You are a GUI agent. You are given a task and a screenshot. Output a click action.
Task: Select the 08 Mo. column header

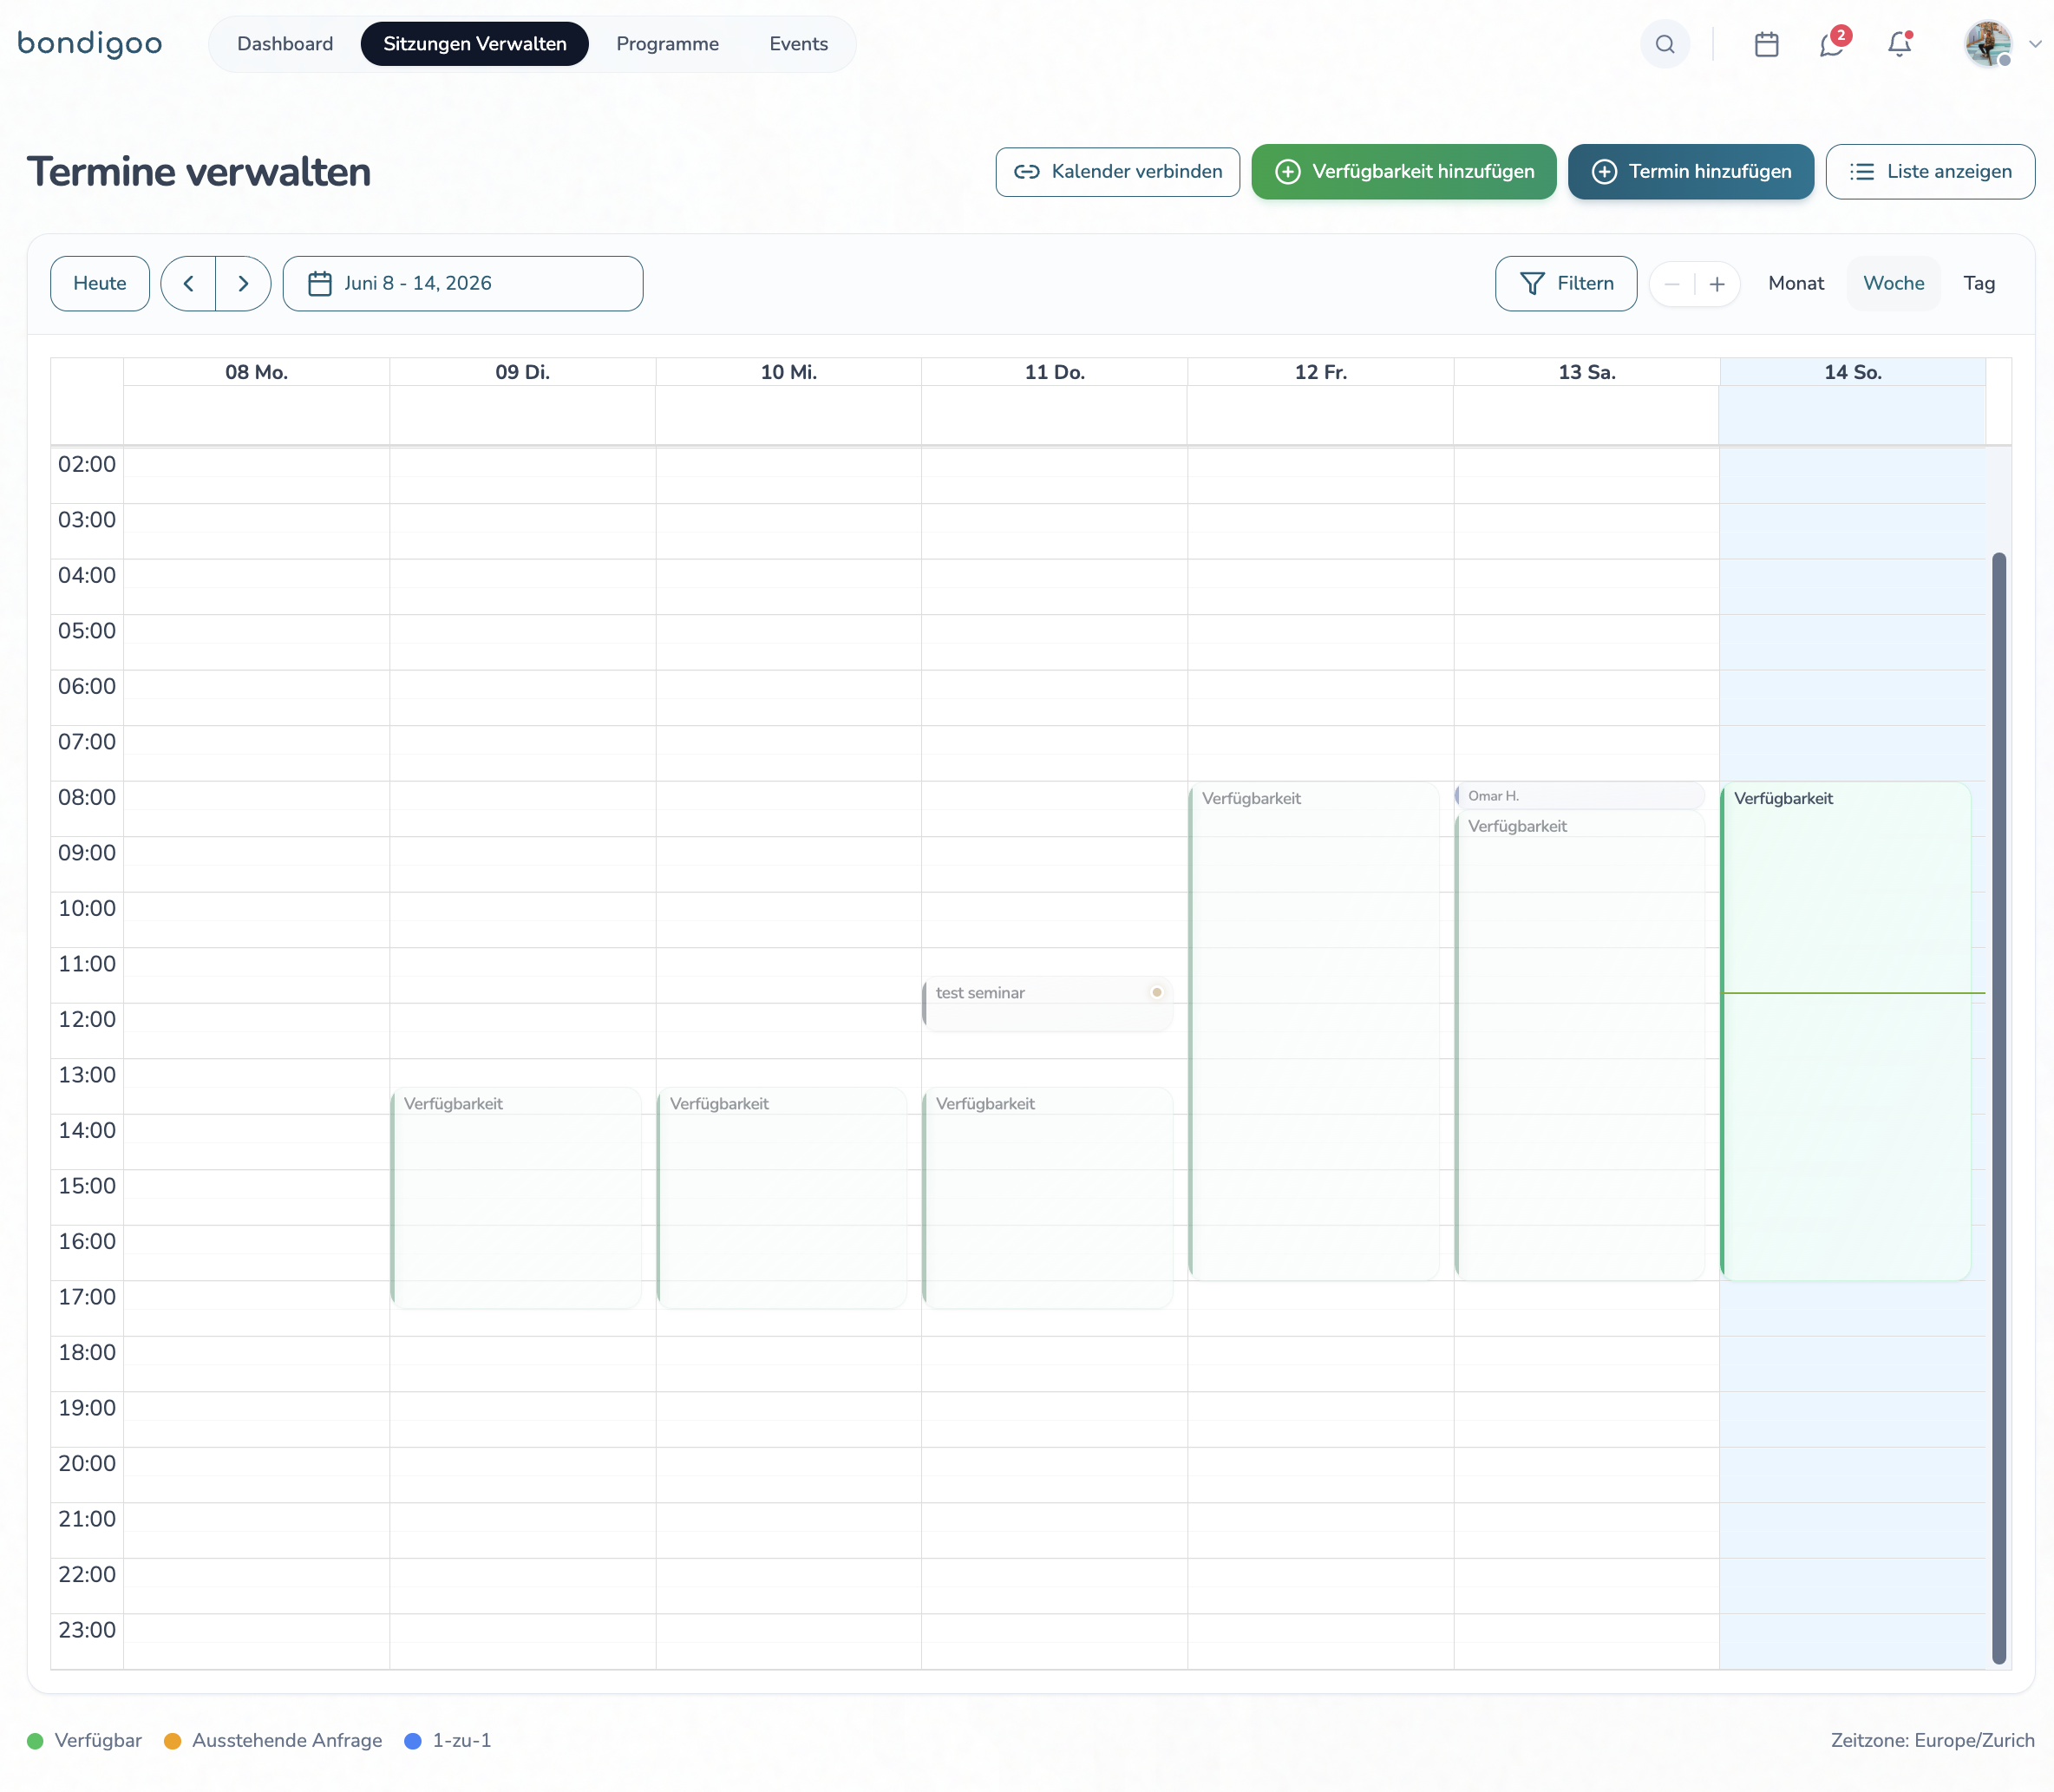coord(257,372)
